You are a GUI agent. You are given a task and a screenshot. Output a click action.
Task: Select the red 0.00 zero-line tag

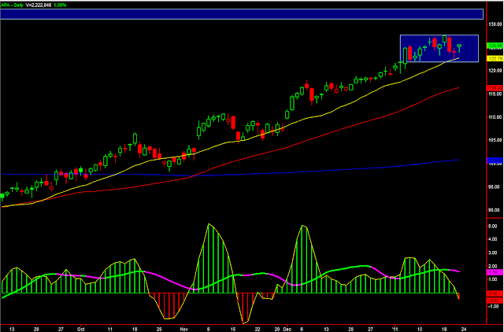[495, 293]
